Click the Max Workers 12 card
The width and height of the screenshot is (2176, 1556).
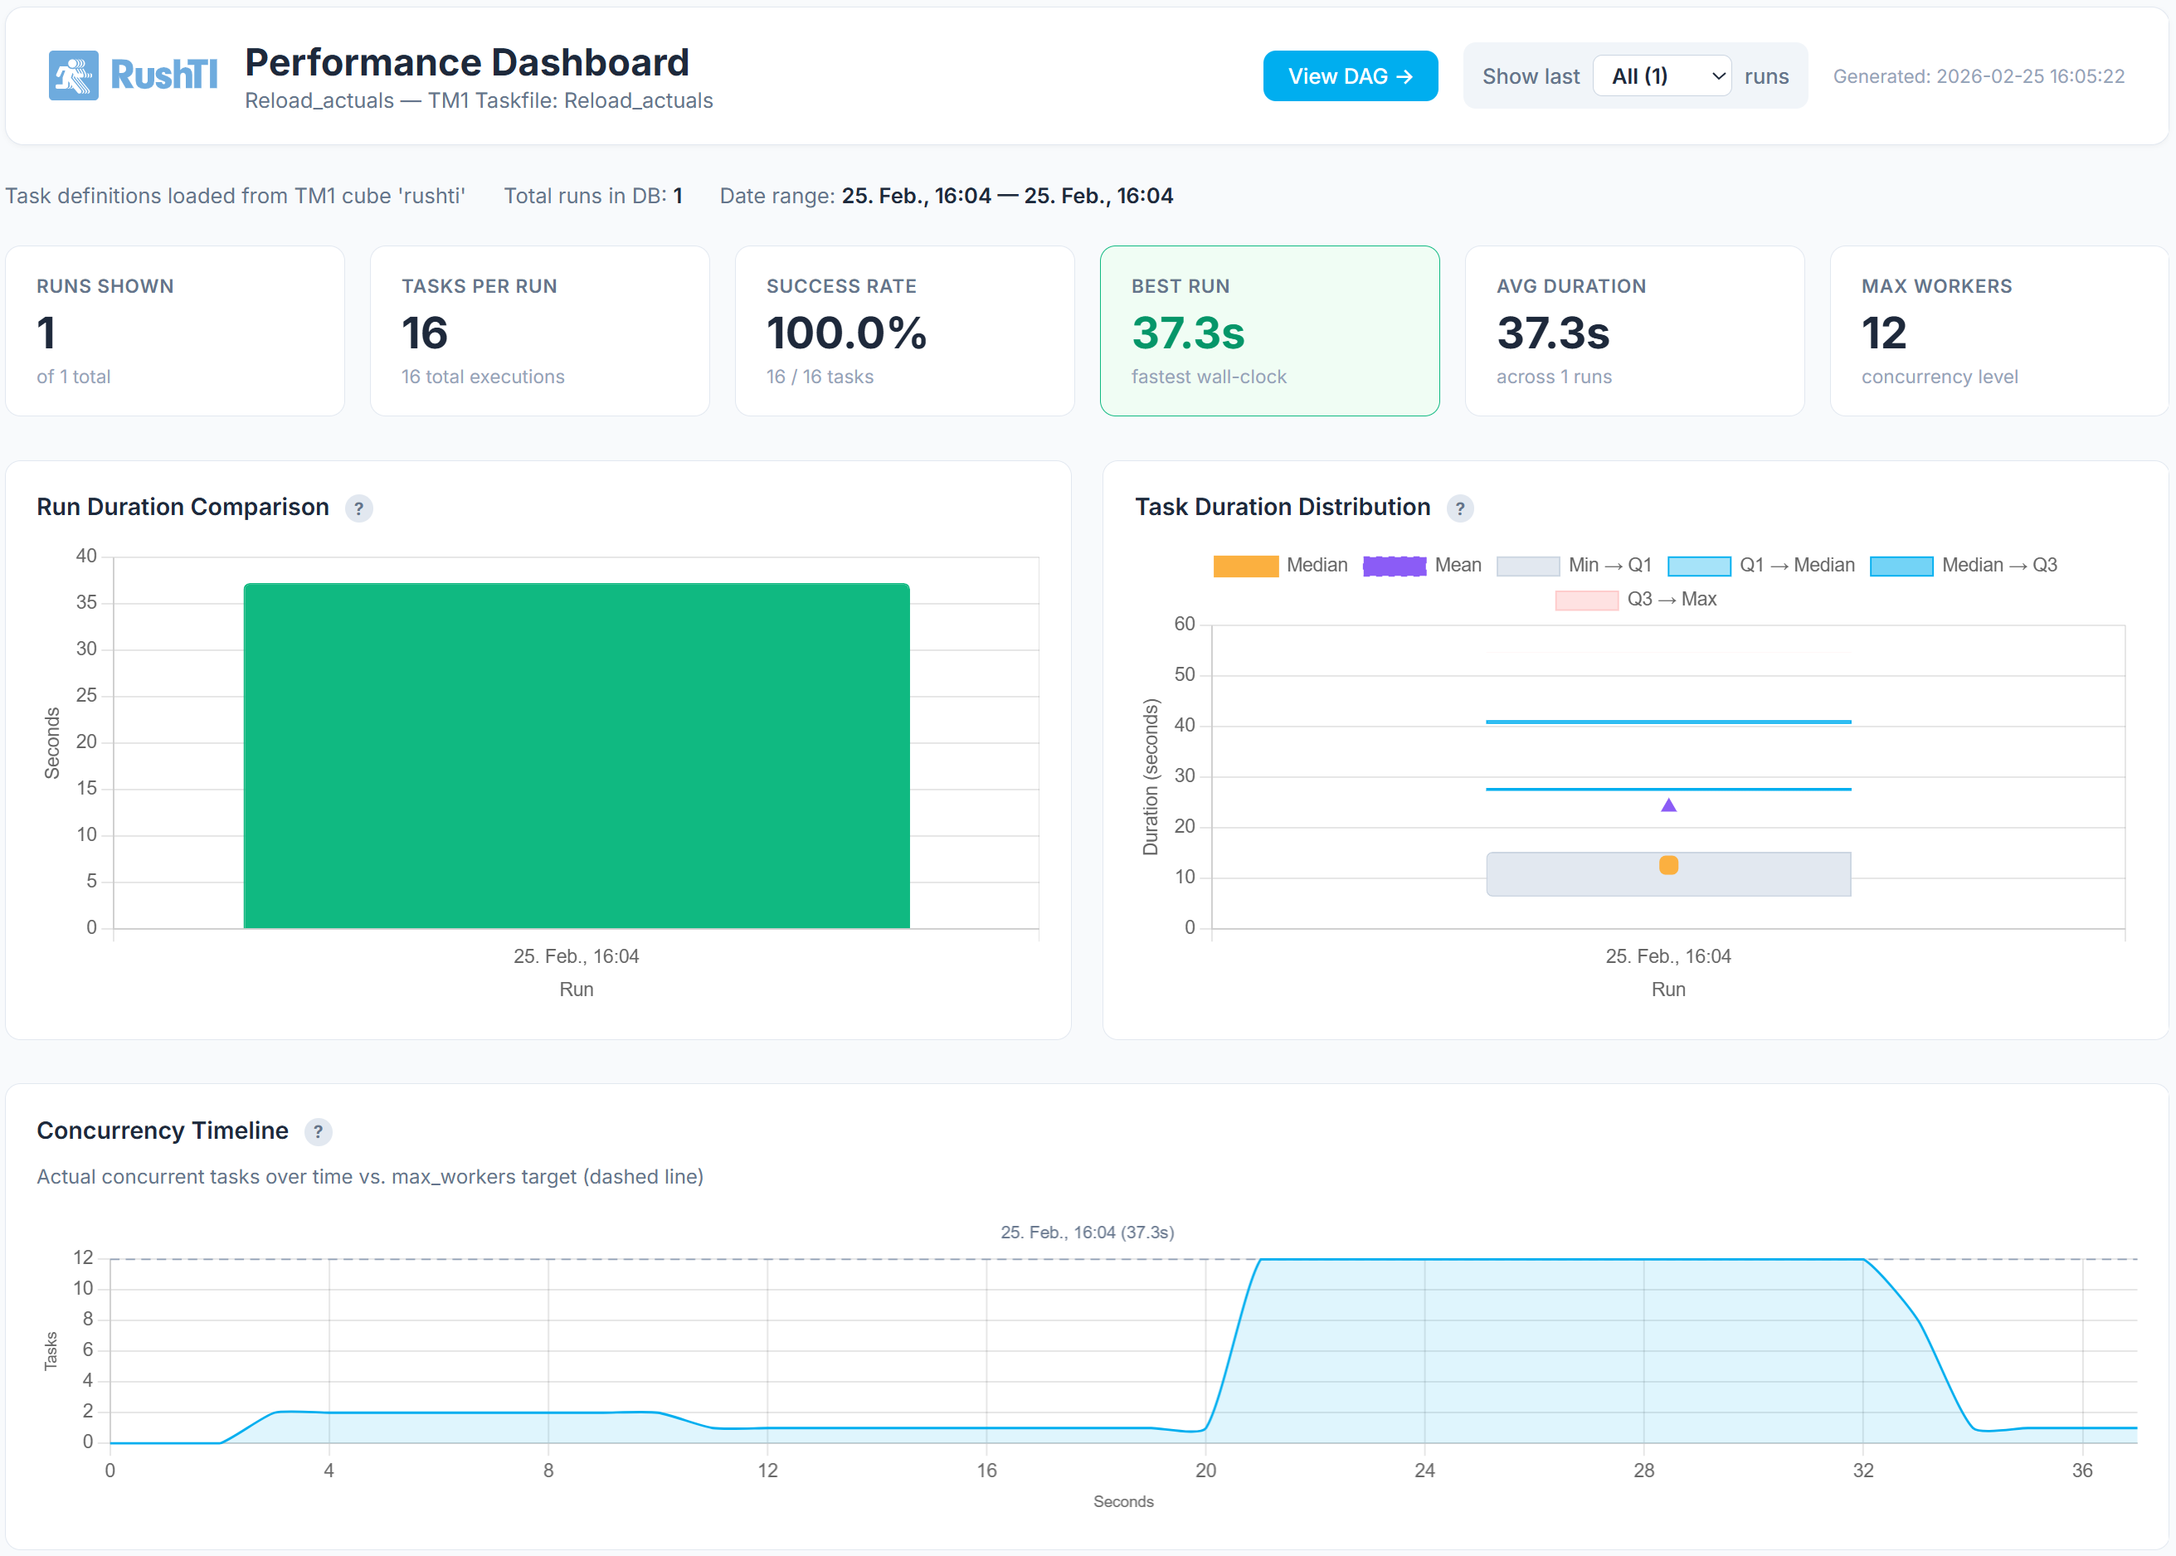coord(1998,331)
